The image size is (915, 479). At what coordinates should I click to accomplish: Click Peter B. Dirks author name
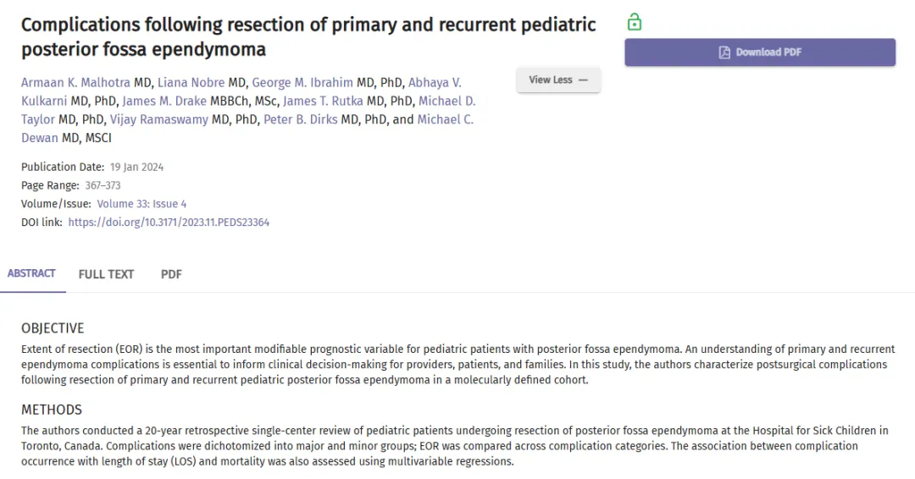301,119
